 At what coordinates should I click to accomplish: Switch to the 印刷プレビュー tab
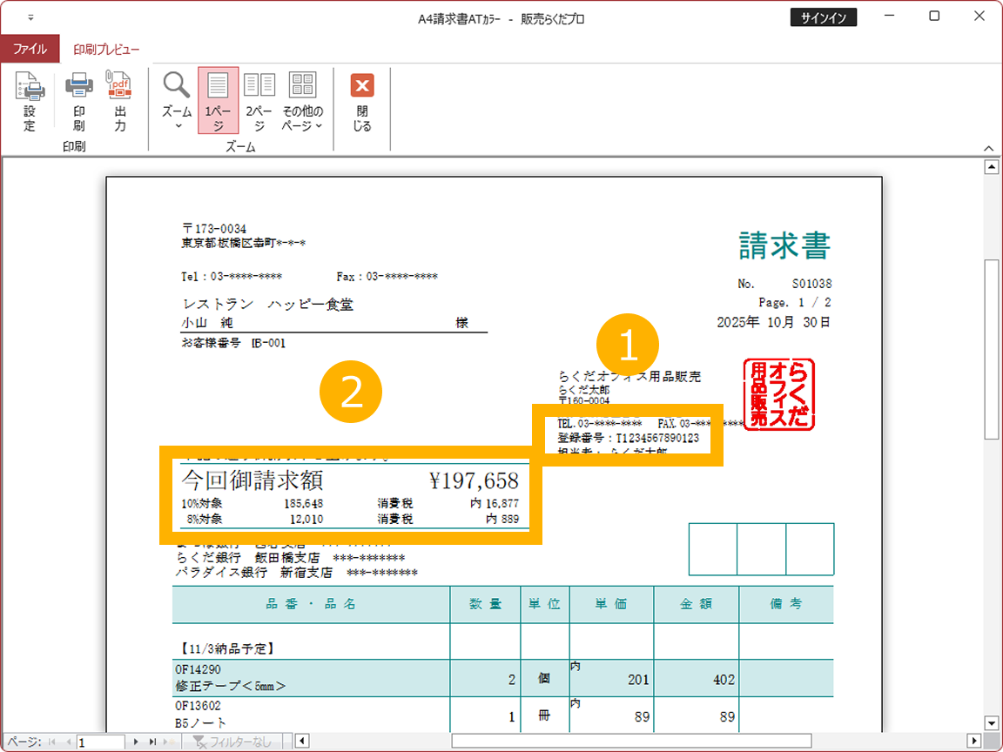pos(106,50)
